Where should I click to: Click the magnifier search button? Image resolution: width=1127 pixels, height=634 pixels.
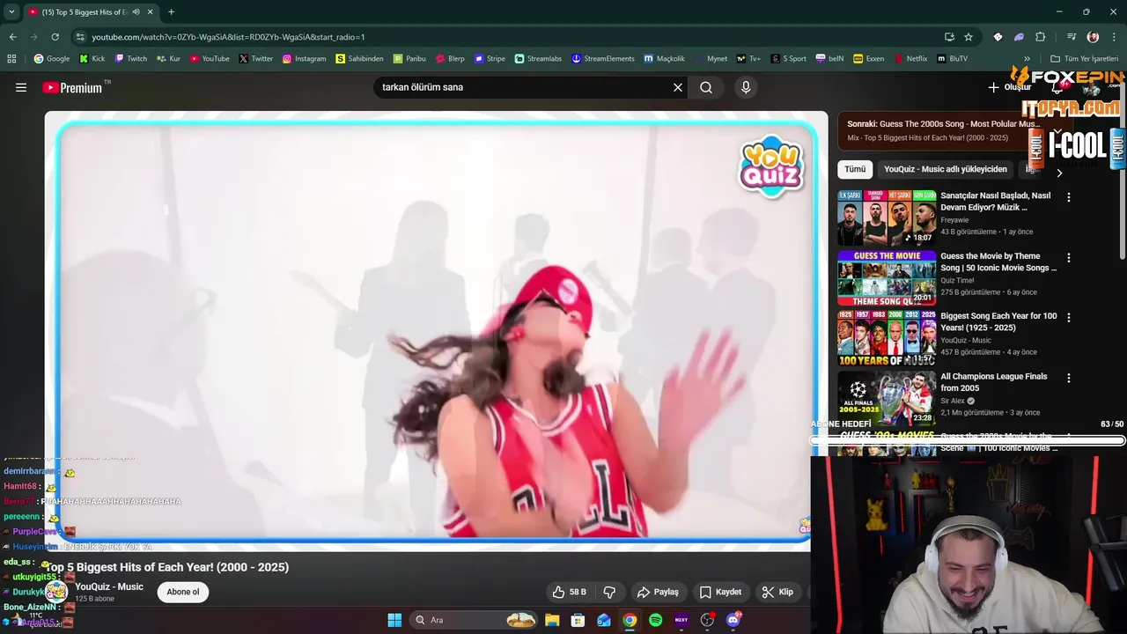pos(706,87)
